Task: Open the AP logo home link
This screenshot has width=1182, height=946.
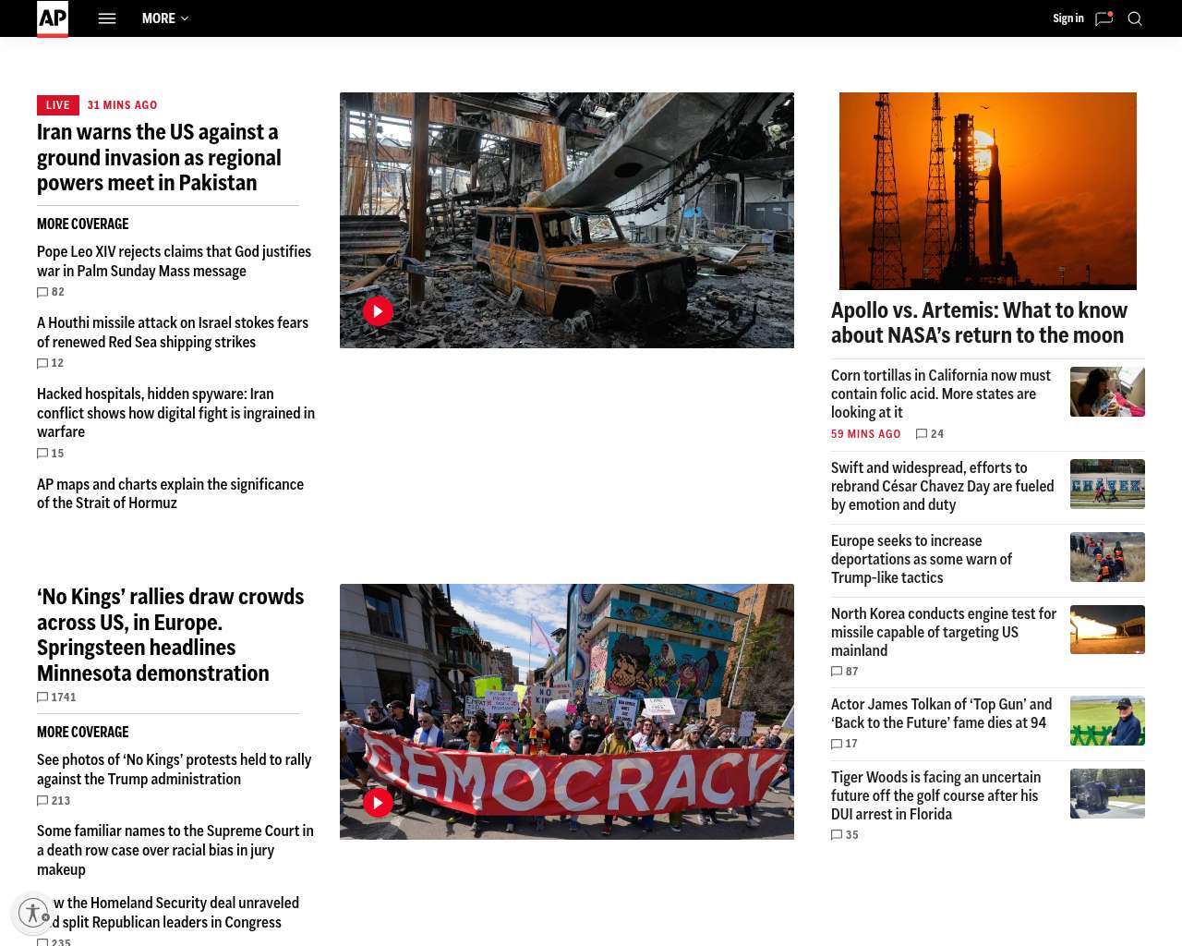Action: coord(53,18)
